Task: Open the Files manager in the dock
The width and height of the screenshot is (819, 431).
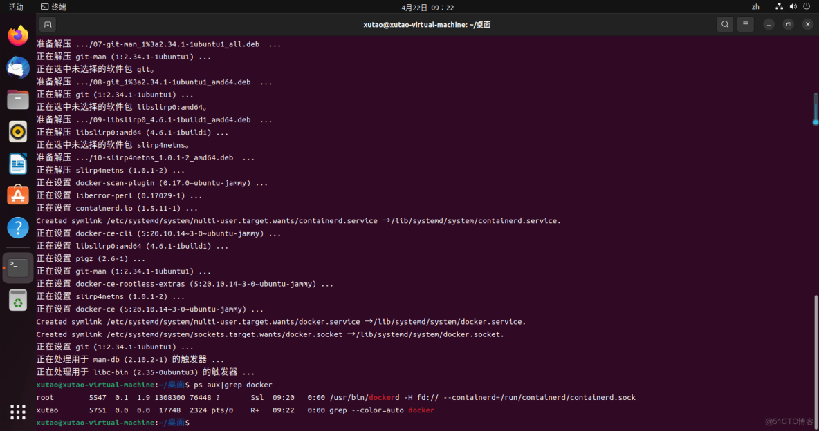Action: pos(18,99)
